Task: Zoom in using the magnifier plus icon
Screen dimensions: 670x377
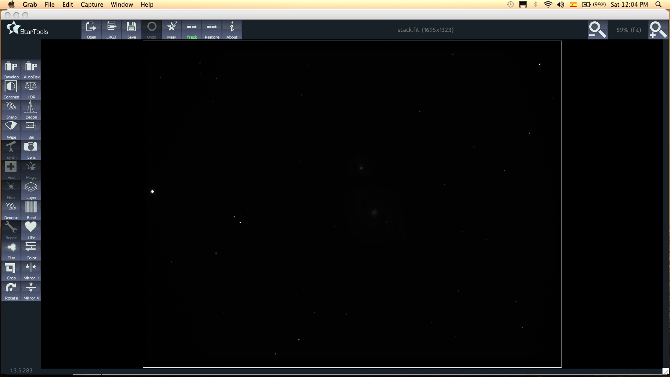Action: (657, 30)
